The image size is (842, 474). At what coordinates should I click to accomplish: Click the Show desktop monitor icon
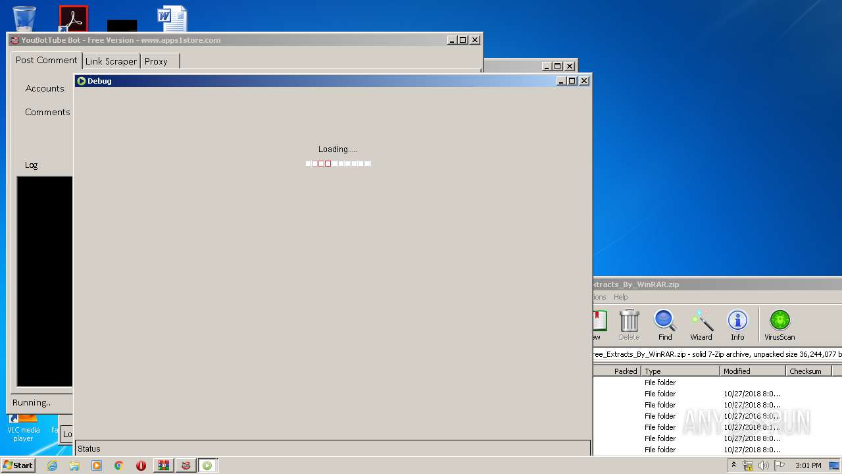point(834,465)
